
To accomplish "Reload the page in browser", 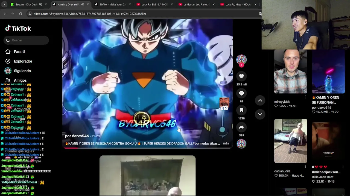I will coord(21,14).
